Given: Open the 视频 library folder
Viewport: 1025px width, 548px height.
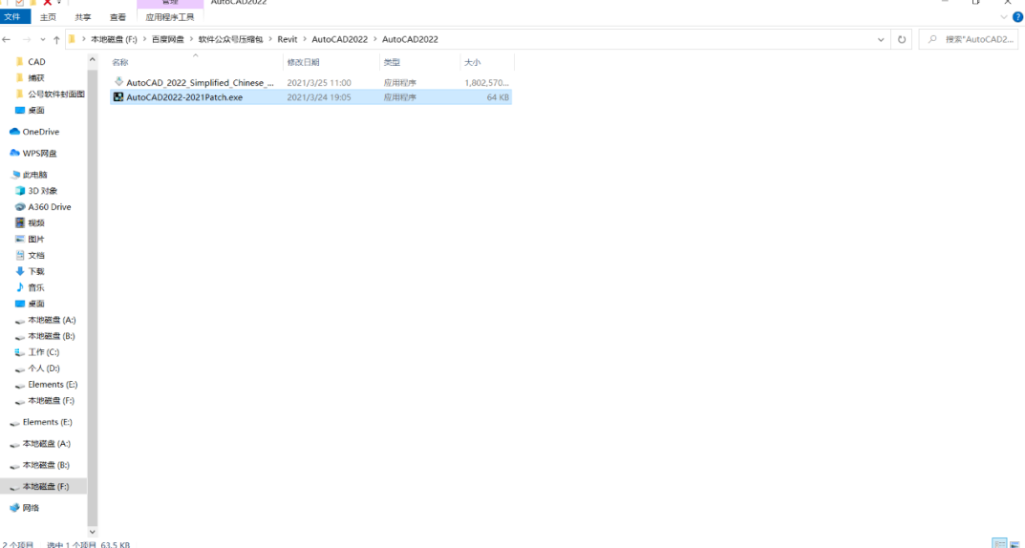Looking at the screenshot, I should 36,223.
